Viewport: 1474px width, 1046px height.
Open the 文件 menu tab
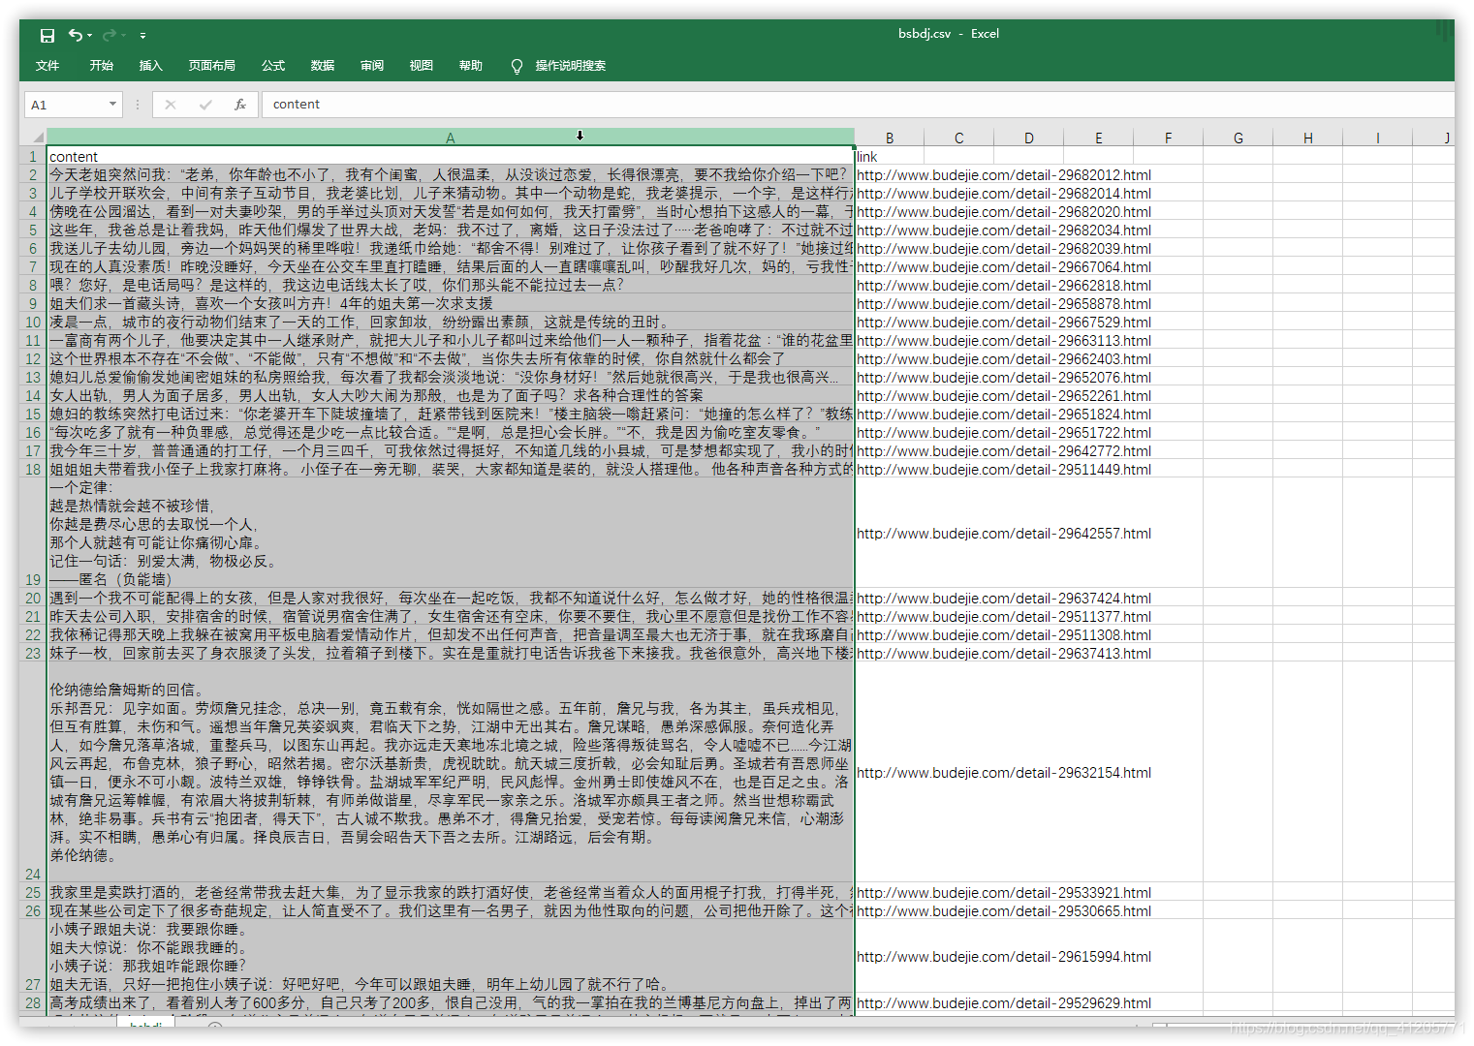click(47, 66)
